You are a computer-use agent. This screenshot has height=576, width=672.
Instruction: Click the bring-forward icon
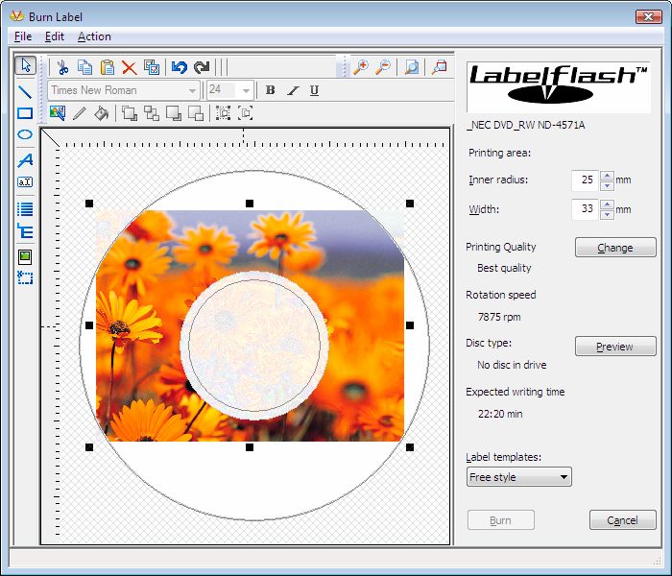(174, 113)
